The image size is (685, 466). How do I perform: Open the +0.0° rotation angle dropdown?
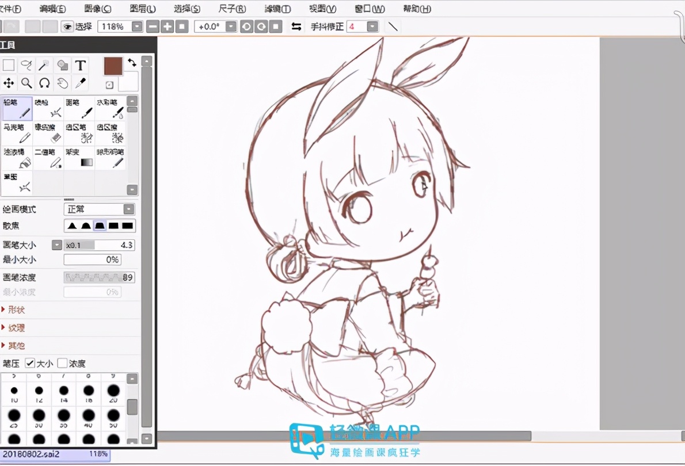click(x=231, y=26)
